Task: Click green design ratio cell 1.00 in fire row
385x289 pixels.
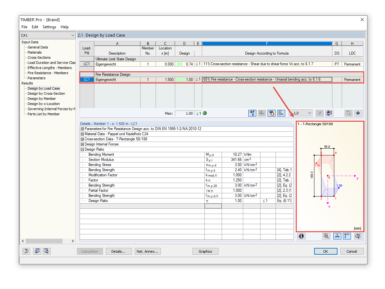Action: 184,80
